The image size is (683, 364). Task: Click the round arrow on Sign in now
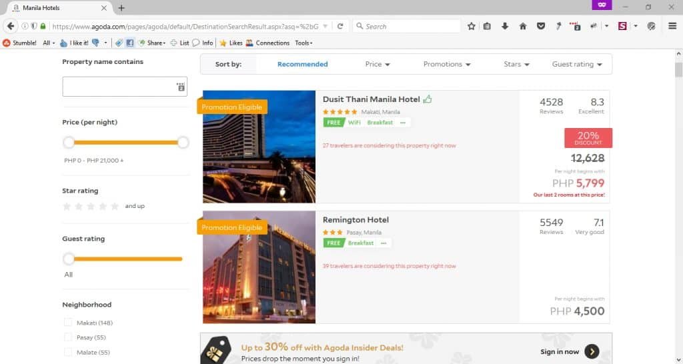592,351
